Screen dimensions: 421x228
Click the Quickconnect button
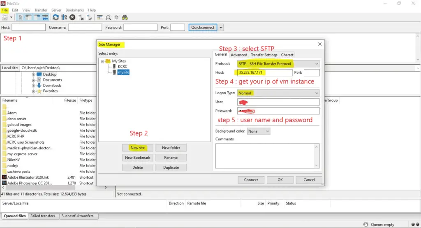[203, 28]
